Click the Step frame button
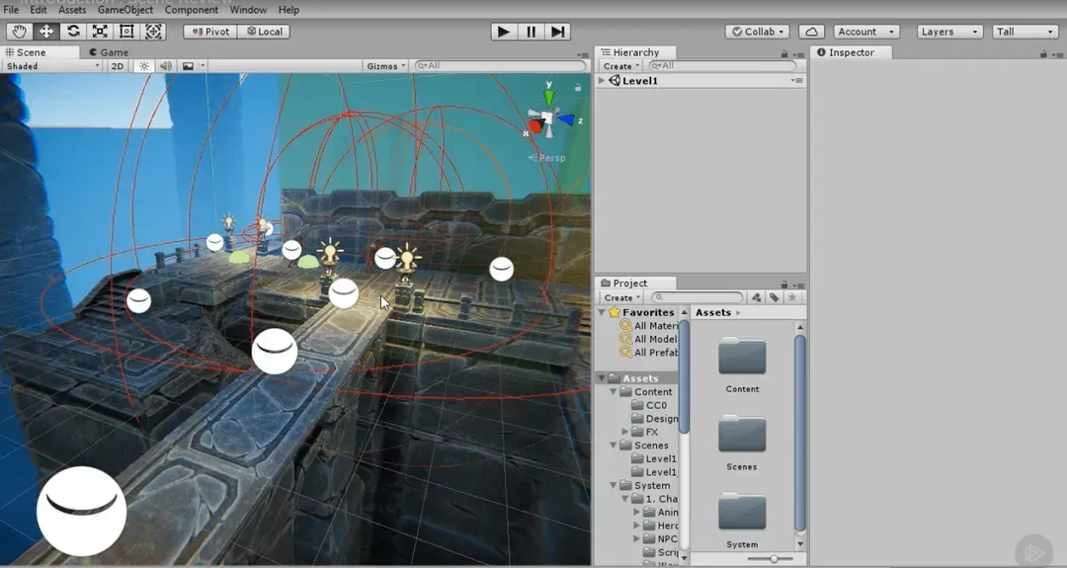The width and height of the screenshot is (1067, 568). pyautogui.click(x=558, y=32)
